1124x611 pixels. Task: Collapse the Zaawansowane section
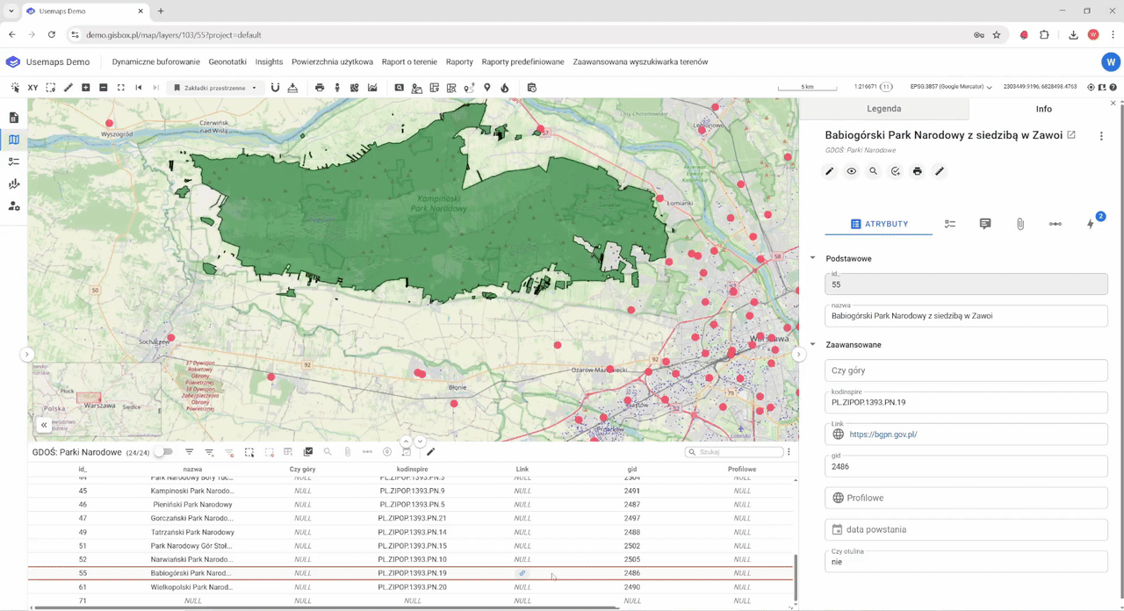tap(812, 345)
